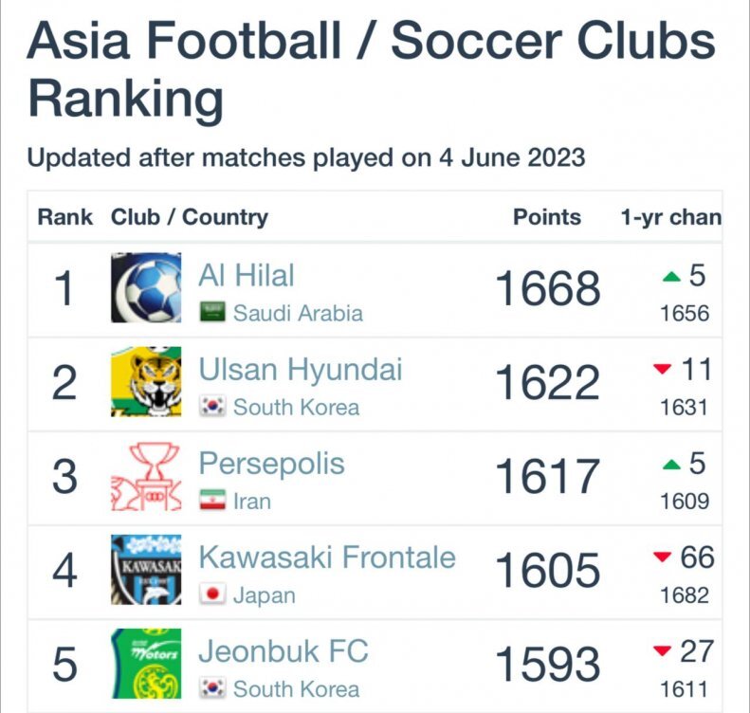
Task: Click the Club / Country column header
Action: 190,217
